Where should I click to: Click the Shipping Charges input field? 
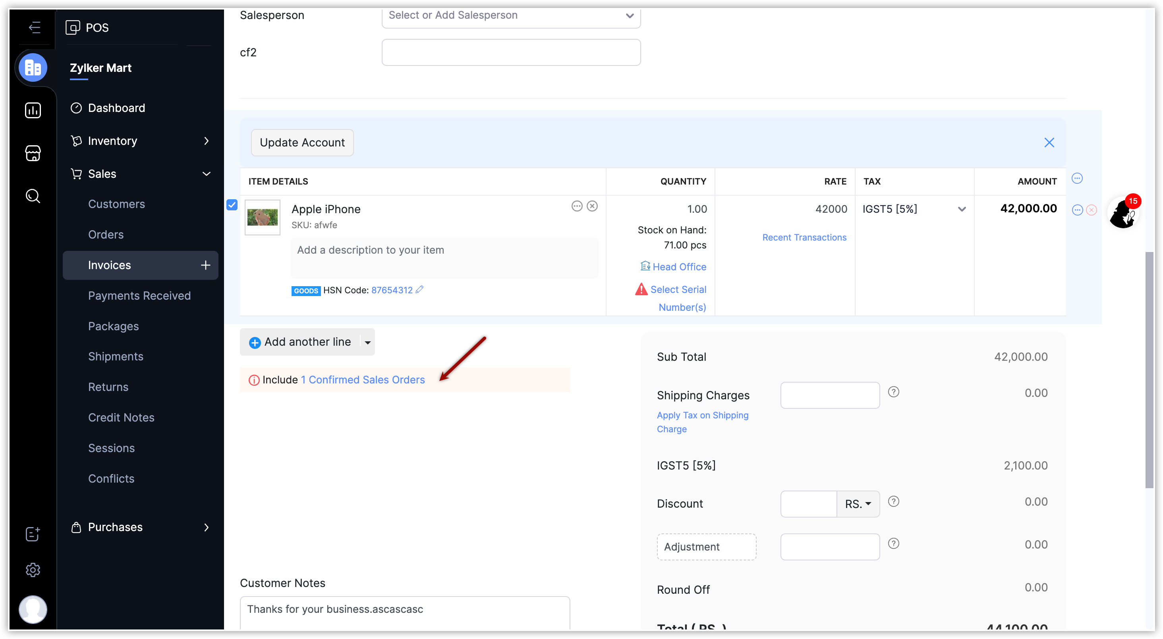(x=829, y=395)
